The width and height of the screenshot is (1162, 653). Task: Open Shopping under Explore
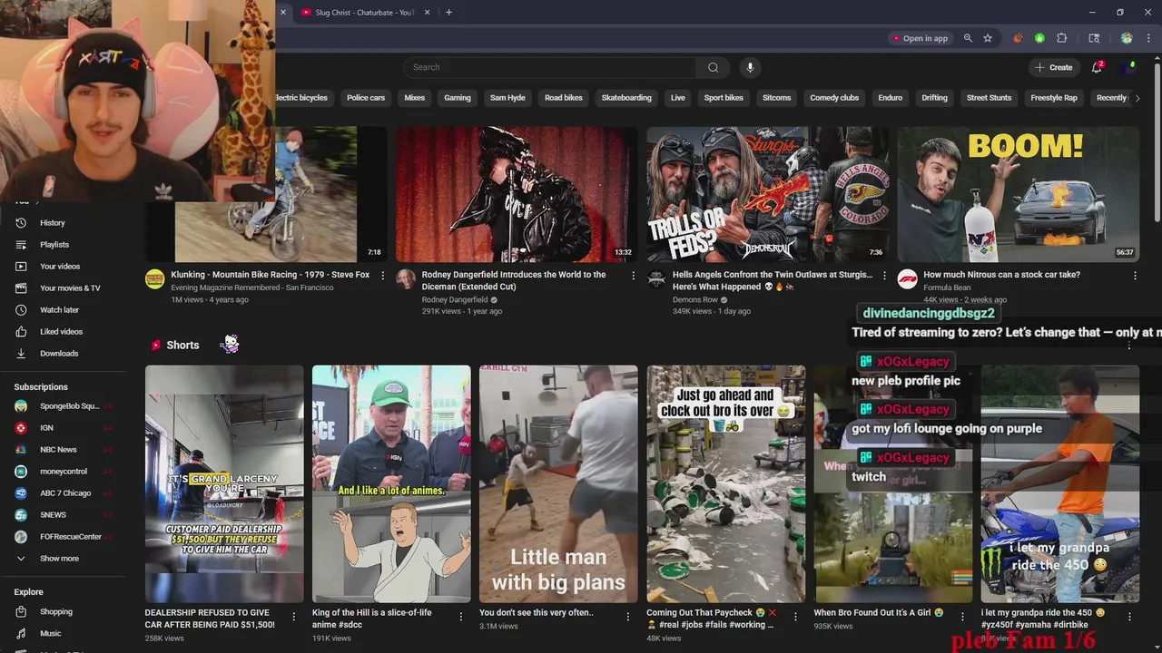tap(56, 611)
